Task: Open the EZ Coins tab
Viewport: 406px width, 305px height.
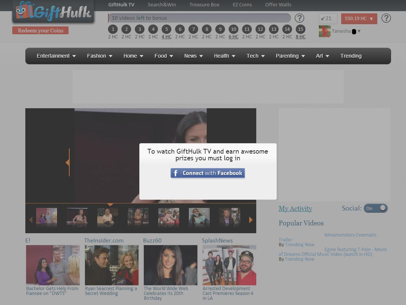Action: click(x=242, y=5)
